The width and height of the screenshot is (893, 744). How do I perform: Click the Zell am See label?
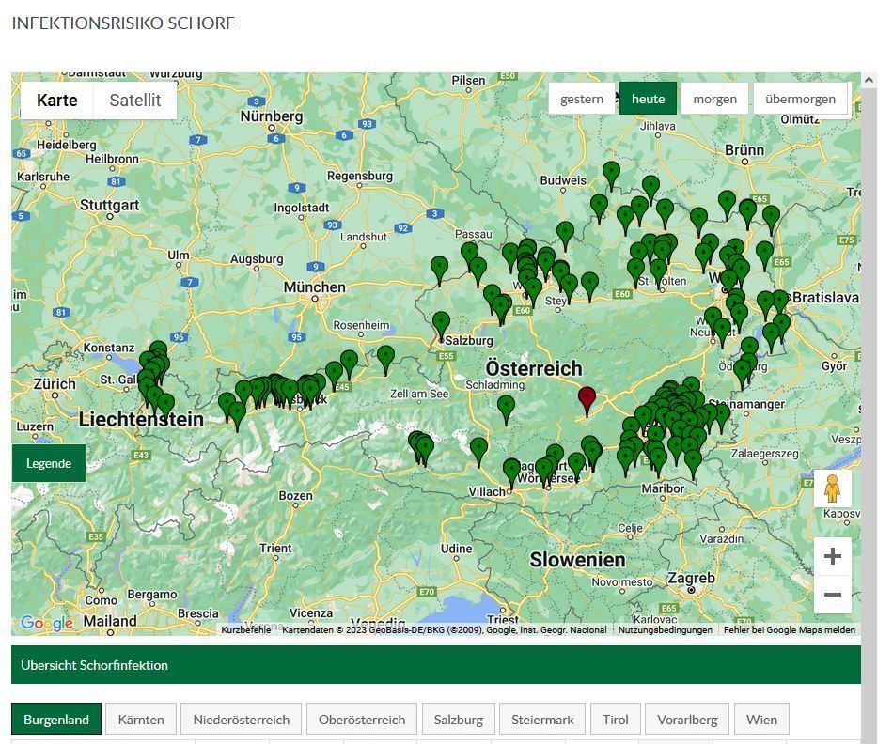click(419, 394)
